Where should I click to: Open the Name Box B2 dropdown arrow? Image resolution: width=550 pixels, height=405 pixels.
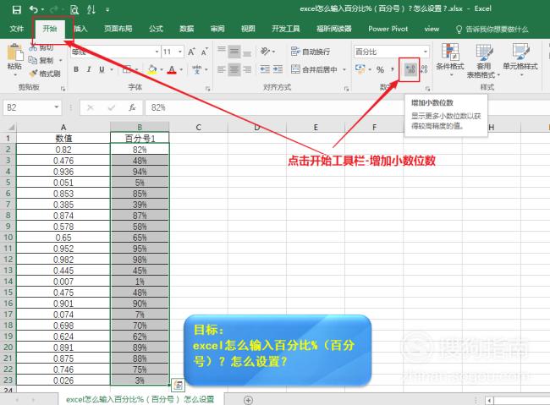click(x=56, y=107)
